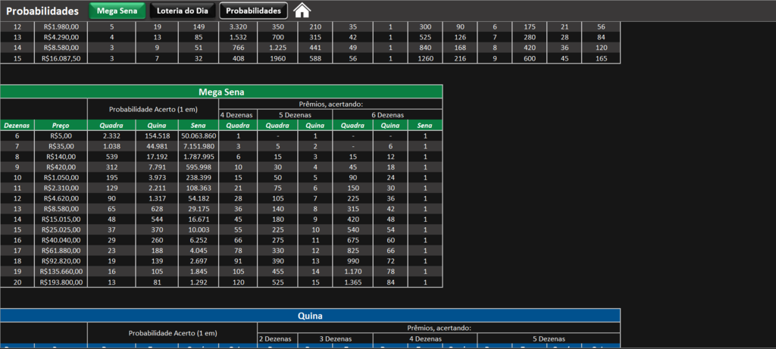
Task: Select price cell R$135.660,00
Action: (61, 271)
